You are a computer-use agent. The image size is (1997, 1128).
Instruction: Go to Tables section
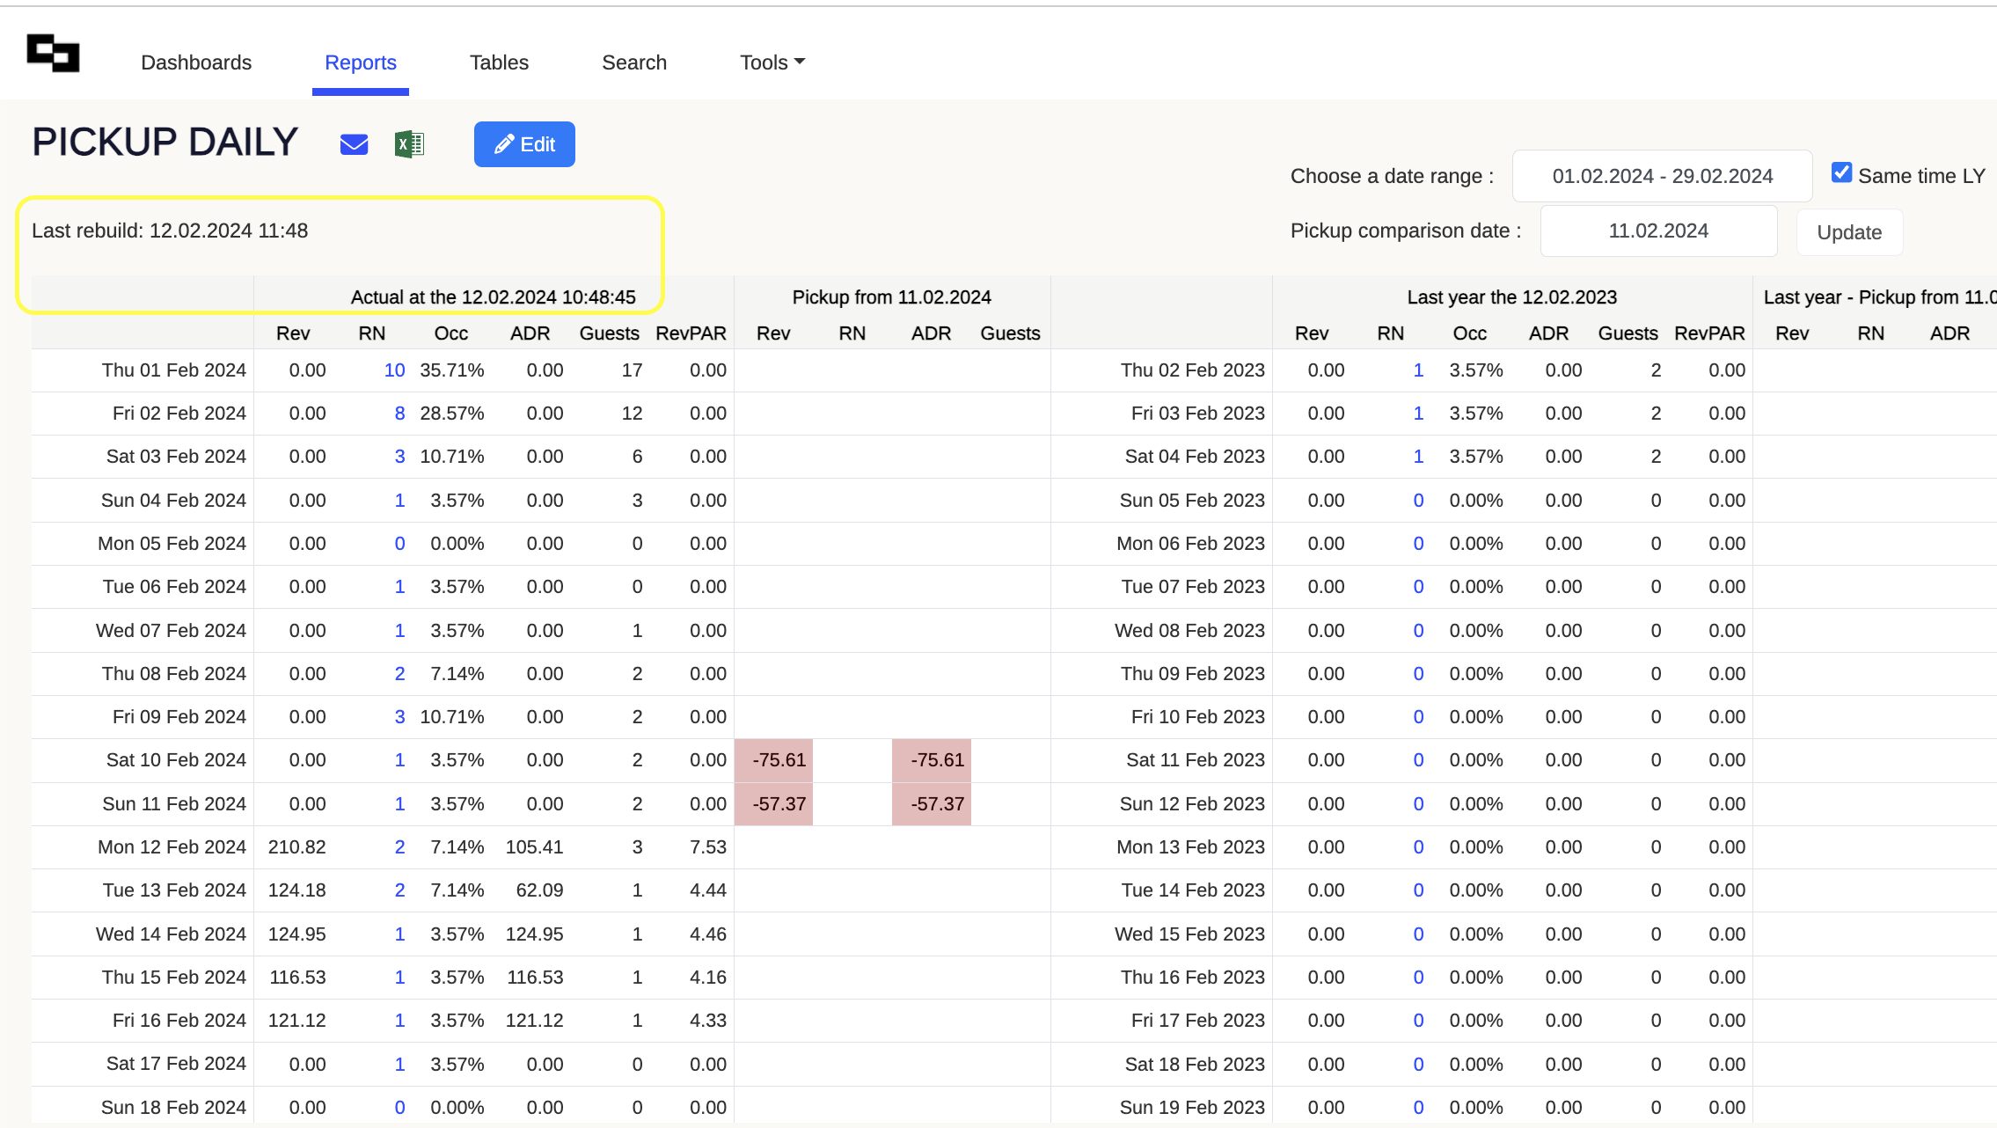tap(499, 62)
